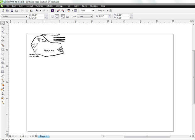This screenshot has width=195, height=140.
Task: Open the View menu
Action: 21,6
